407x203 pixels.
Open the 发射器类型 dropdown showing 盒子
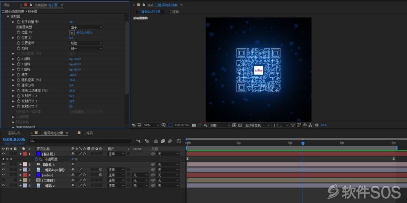pyautogui.click(x=86, y=27)
